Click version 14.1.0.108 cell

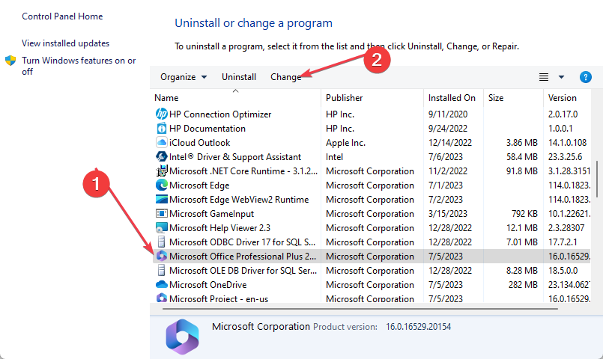pyautogui.click(x=567, y=143)
